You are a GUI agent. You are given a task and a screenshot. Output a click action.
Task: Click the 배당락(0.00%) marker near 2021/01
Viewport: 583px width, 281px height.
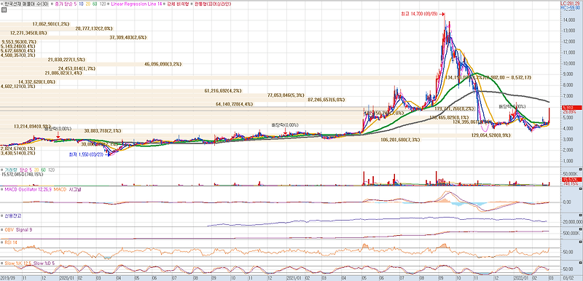click(x=286, y=125)
